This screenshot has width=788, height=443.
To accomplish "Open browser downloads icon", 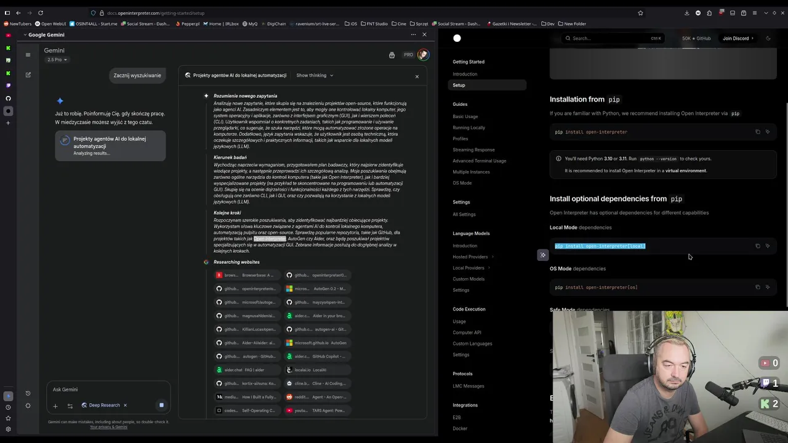I will pyautogui.click(x=686, y=13).
